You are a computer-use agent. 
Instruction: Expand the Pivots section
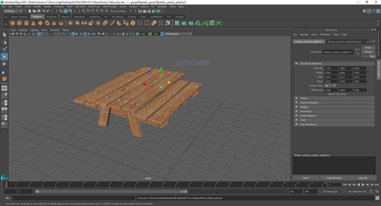(334, 98)
